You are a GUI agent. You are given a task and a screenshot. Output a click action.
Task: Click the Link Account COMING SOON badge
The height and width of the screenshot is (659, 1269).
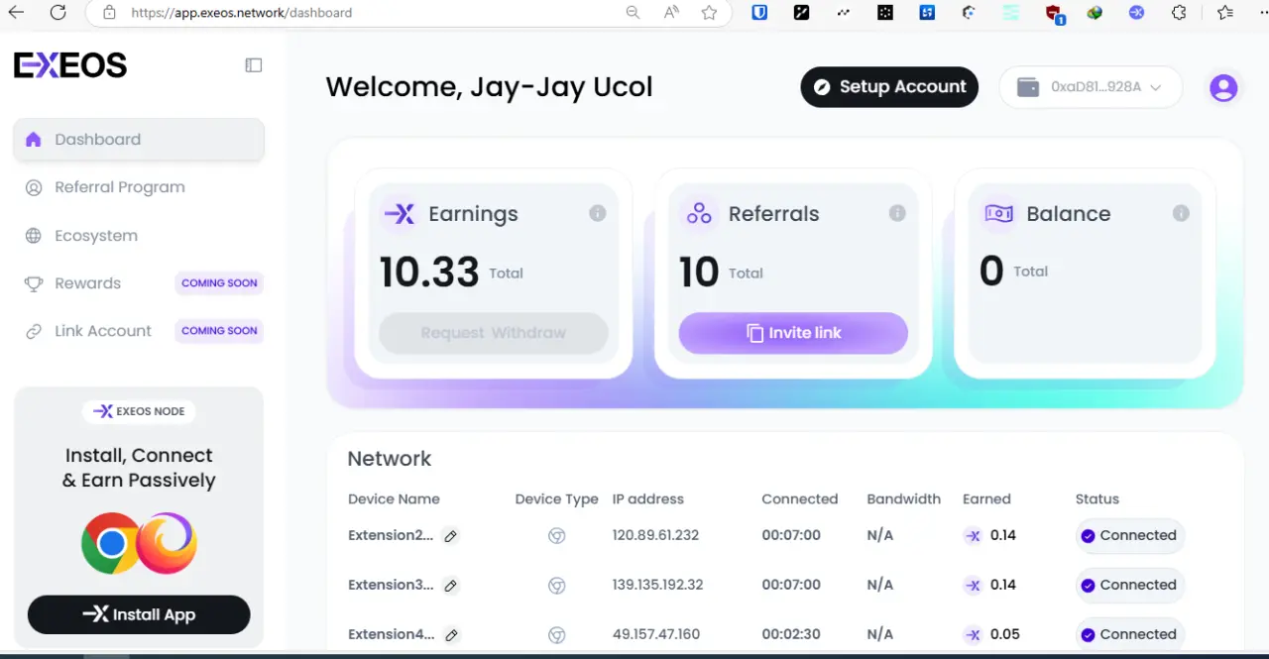(x=219, y=331)
